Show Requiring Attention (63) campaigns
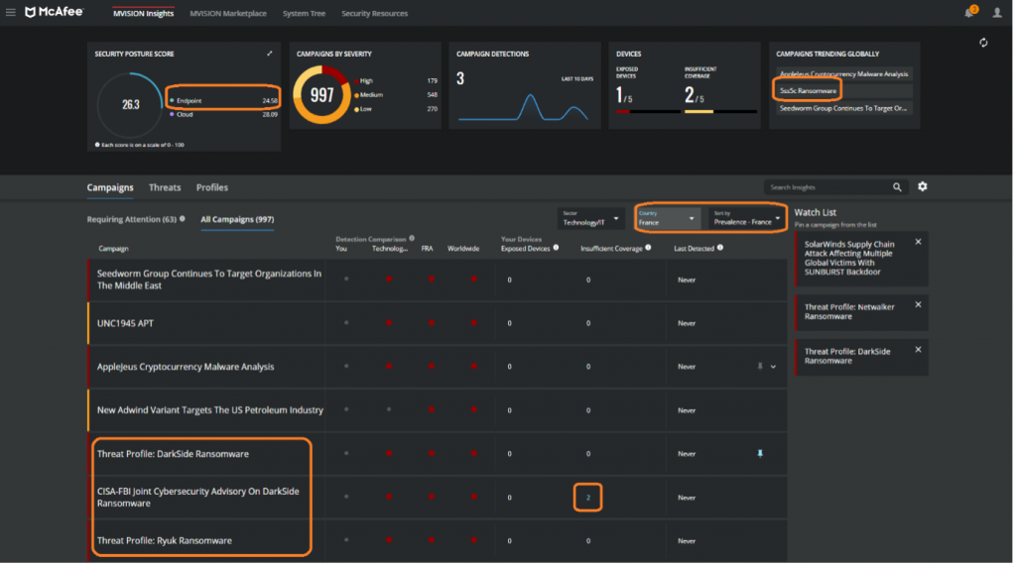This screenshot has width=1016, height=565. (x=132, y=219)
